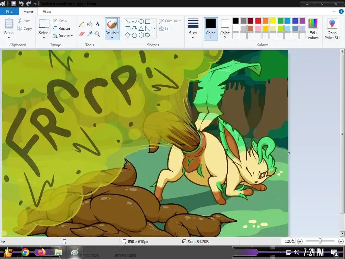Choose the Line shape

(127, 21)
